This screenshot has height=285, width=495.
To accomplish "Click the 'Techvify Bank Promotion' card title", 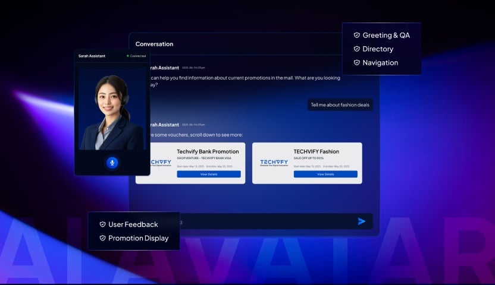I will pos(208,151).
